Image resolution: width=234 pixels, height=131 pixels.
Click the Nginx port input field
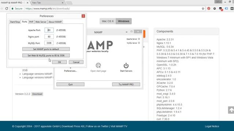(49, 36)
